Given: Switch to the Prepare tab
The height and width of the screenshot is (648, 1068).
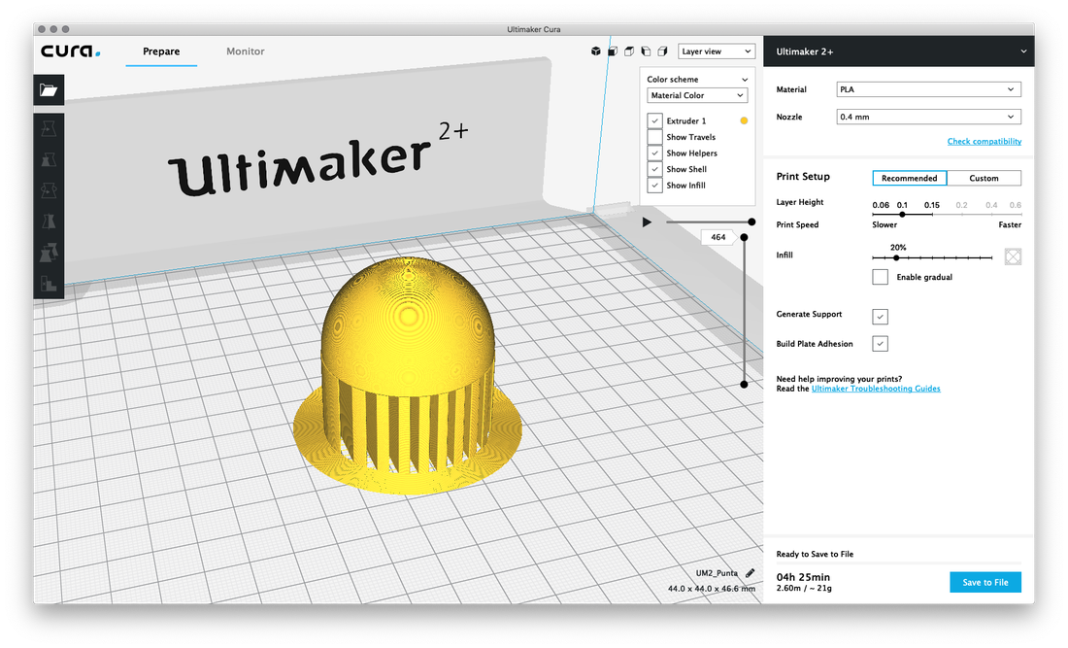Looking at the screenshot, I should [x=161, y=51].
